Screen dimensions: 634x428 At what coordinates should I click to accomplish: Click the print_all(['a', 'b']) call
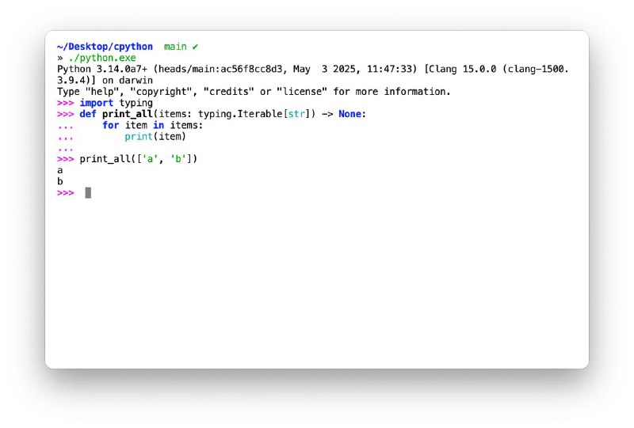(138, 159)
